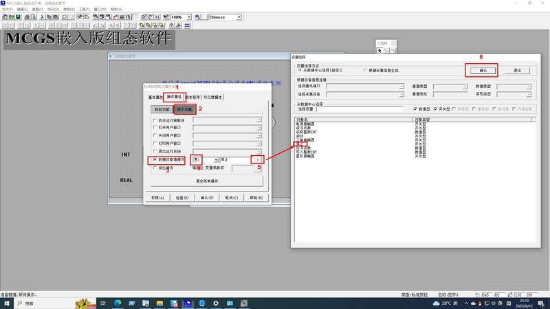The image size is (550, 309).
Task: Open File Explorer folder on taskbar
Action: tap(159, 303)
